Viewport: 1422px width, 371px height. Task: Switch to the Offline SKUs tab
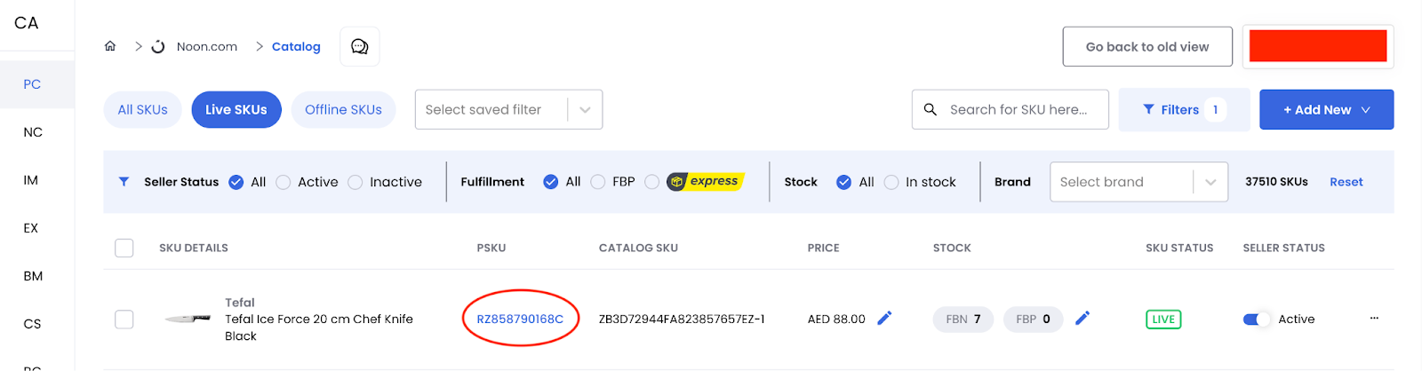point(343,109)
